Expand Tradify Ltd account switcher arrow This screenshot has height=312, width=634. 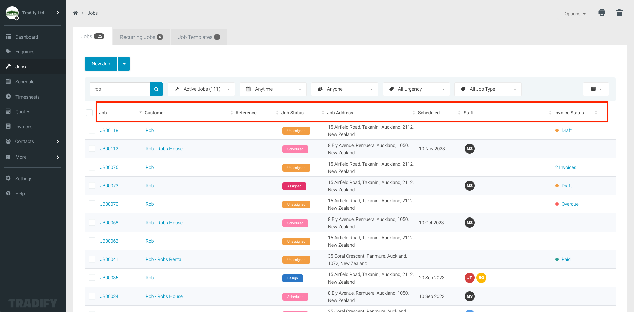[x=58, y=13]
